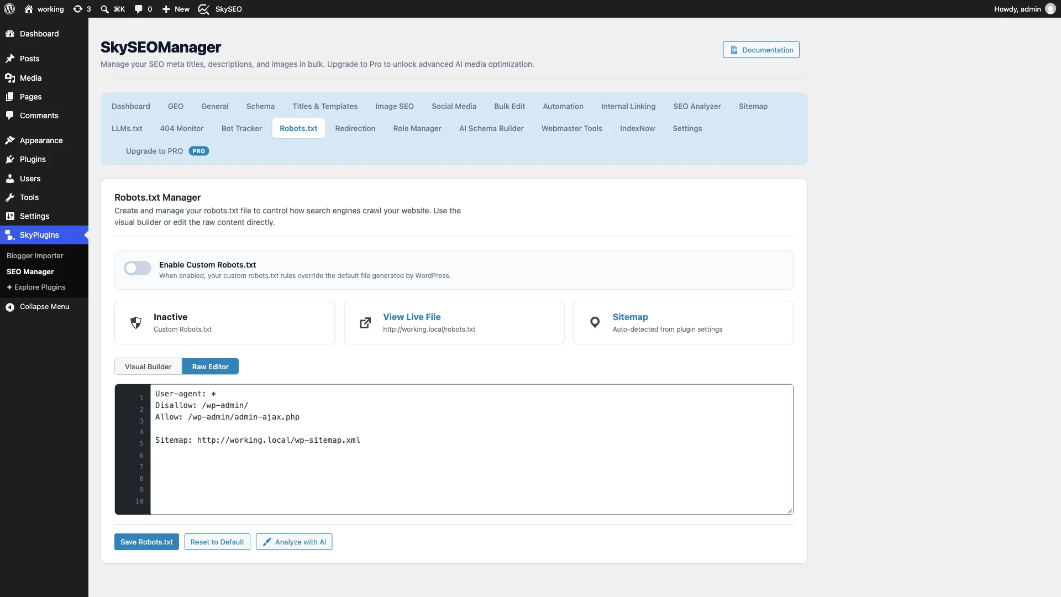Click the Appearance brush icon
The image size is (1061, 597).
(10, 140)
